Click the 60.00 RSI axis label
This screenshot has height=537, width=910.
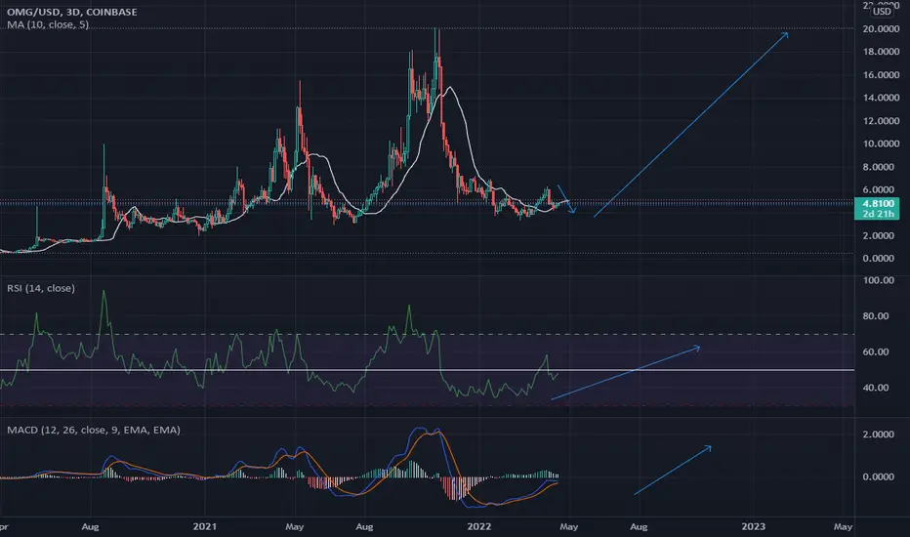pyautogui.click(x=877, y=351)
